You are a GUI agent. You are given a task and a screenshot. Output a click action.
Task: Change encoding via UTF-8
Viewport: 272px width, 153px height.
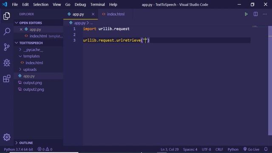click(x=206, y=149)
